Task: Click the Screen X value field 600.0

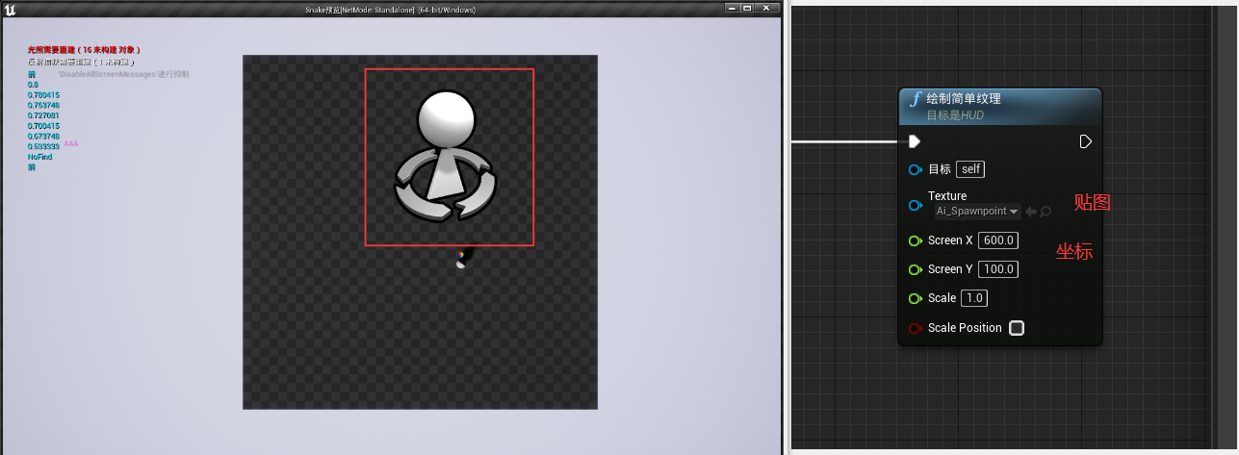Action: click(x=998, y=240)
